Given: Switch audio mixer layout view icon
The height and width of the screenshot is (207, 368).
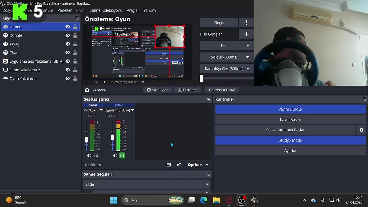Looking at the screenshot, I should point(169,165).
